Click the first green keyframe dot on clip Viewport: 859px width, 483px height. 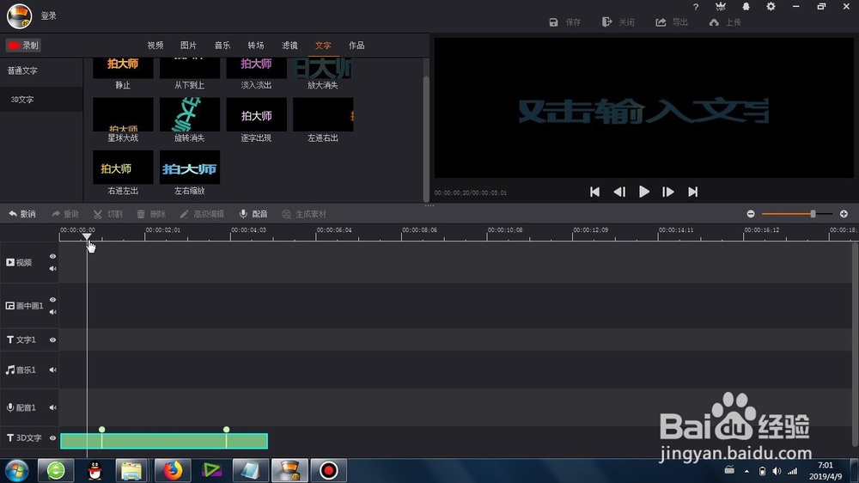(102, 429)
